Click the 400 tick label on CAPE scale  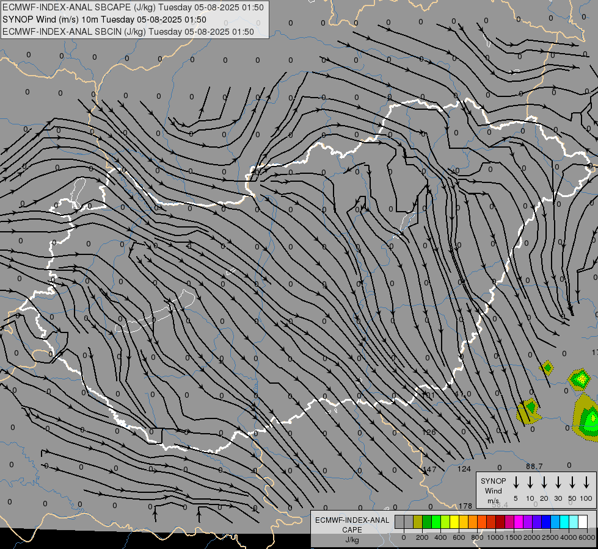pos(440,537)
